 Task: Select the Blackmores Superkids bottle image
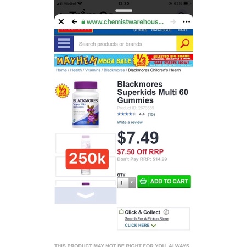tap(86, 104)
